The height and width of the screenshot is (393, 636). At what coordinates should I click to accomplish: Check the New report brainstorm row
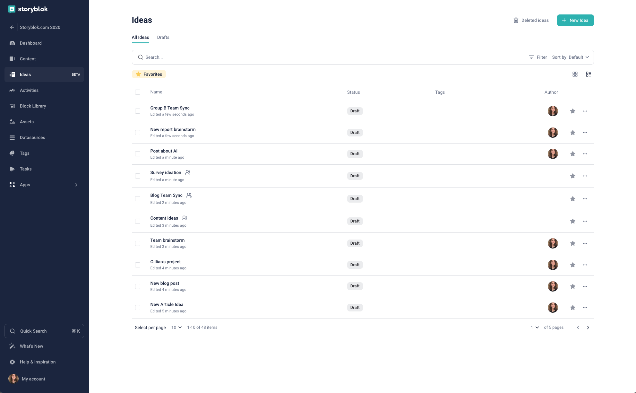(138, 133)
